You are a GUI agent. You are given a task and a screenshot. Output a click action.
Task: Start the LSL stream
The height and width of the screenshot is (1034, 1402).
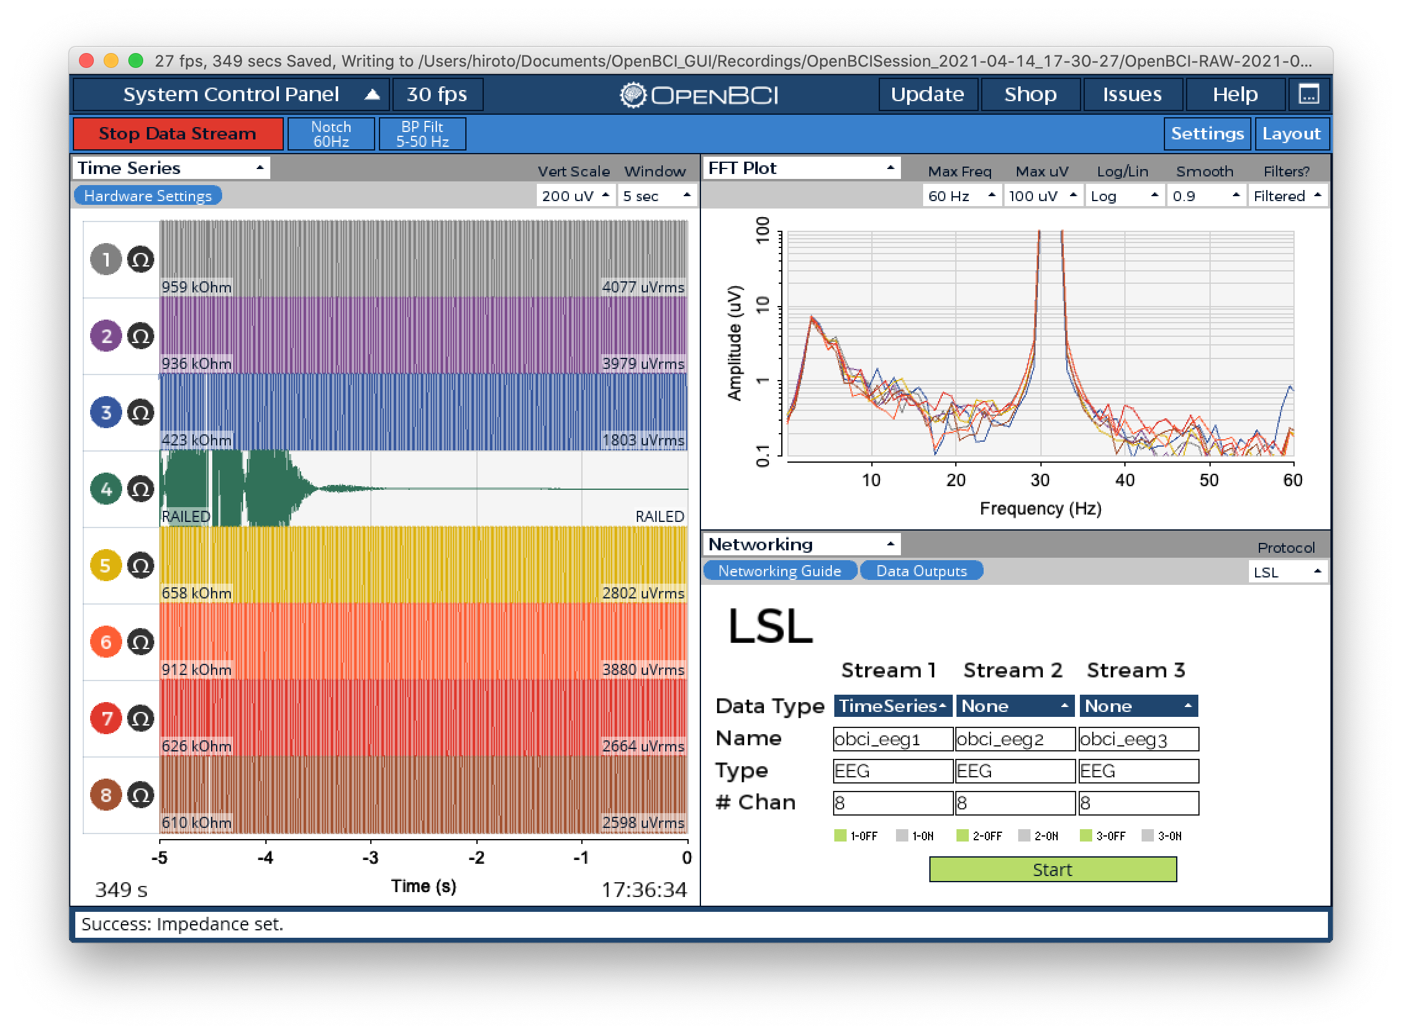(x=1052, y=869)
